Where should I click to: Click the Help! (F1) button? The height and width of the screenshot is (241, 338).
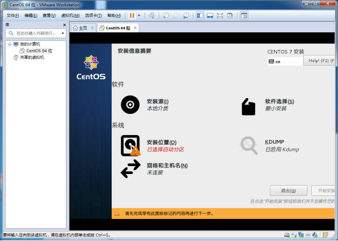point(319,61)
